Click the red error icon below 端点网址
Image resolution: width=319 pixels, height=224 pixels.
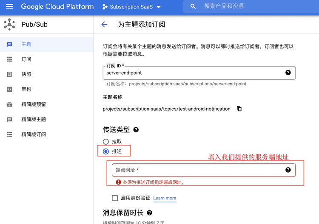tap(118, 182)
